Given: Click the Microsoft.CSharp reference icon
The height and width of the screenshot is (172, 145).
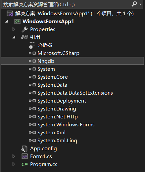Looking at the screenshot, I should [x=32, y=53].
